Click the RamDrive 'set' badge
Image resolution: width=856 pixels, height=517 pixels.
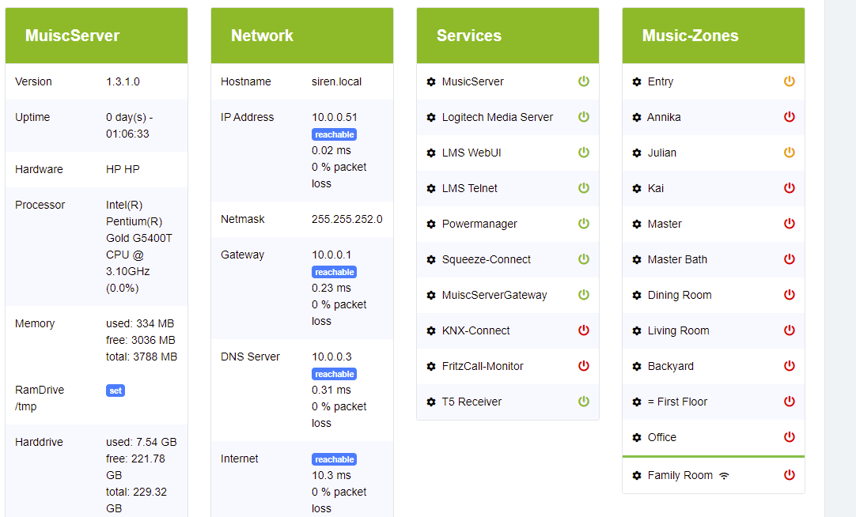[116, 391]
